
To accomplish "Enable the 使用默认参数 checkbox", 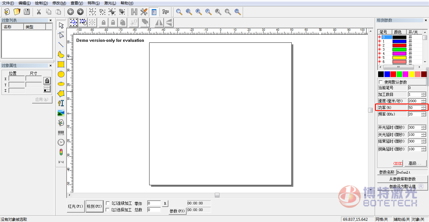I will [381, 82].
